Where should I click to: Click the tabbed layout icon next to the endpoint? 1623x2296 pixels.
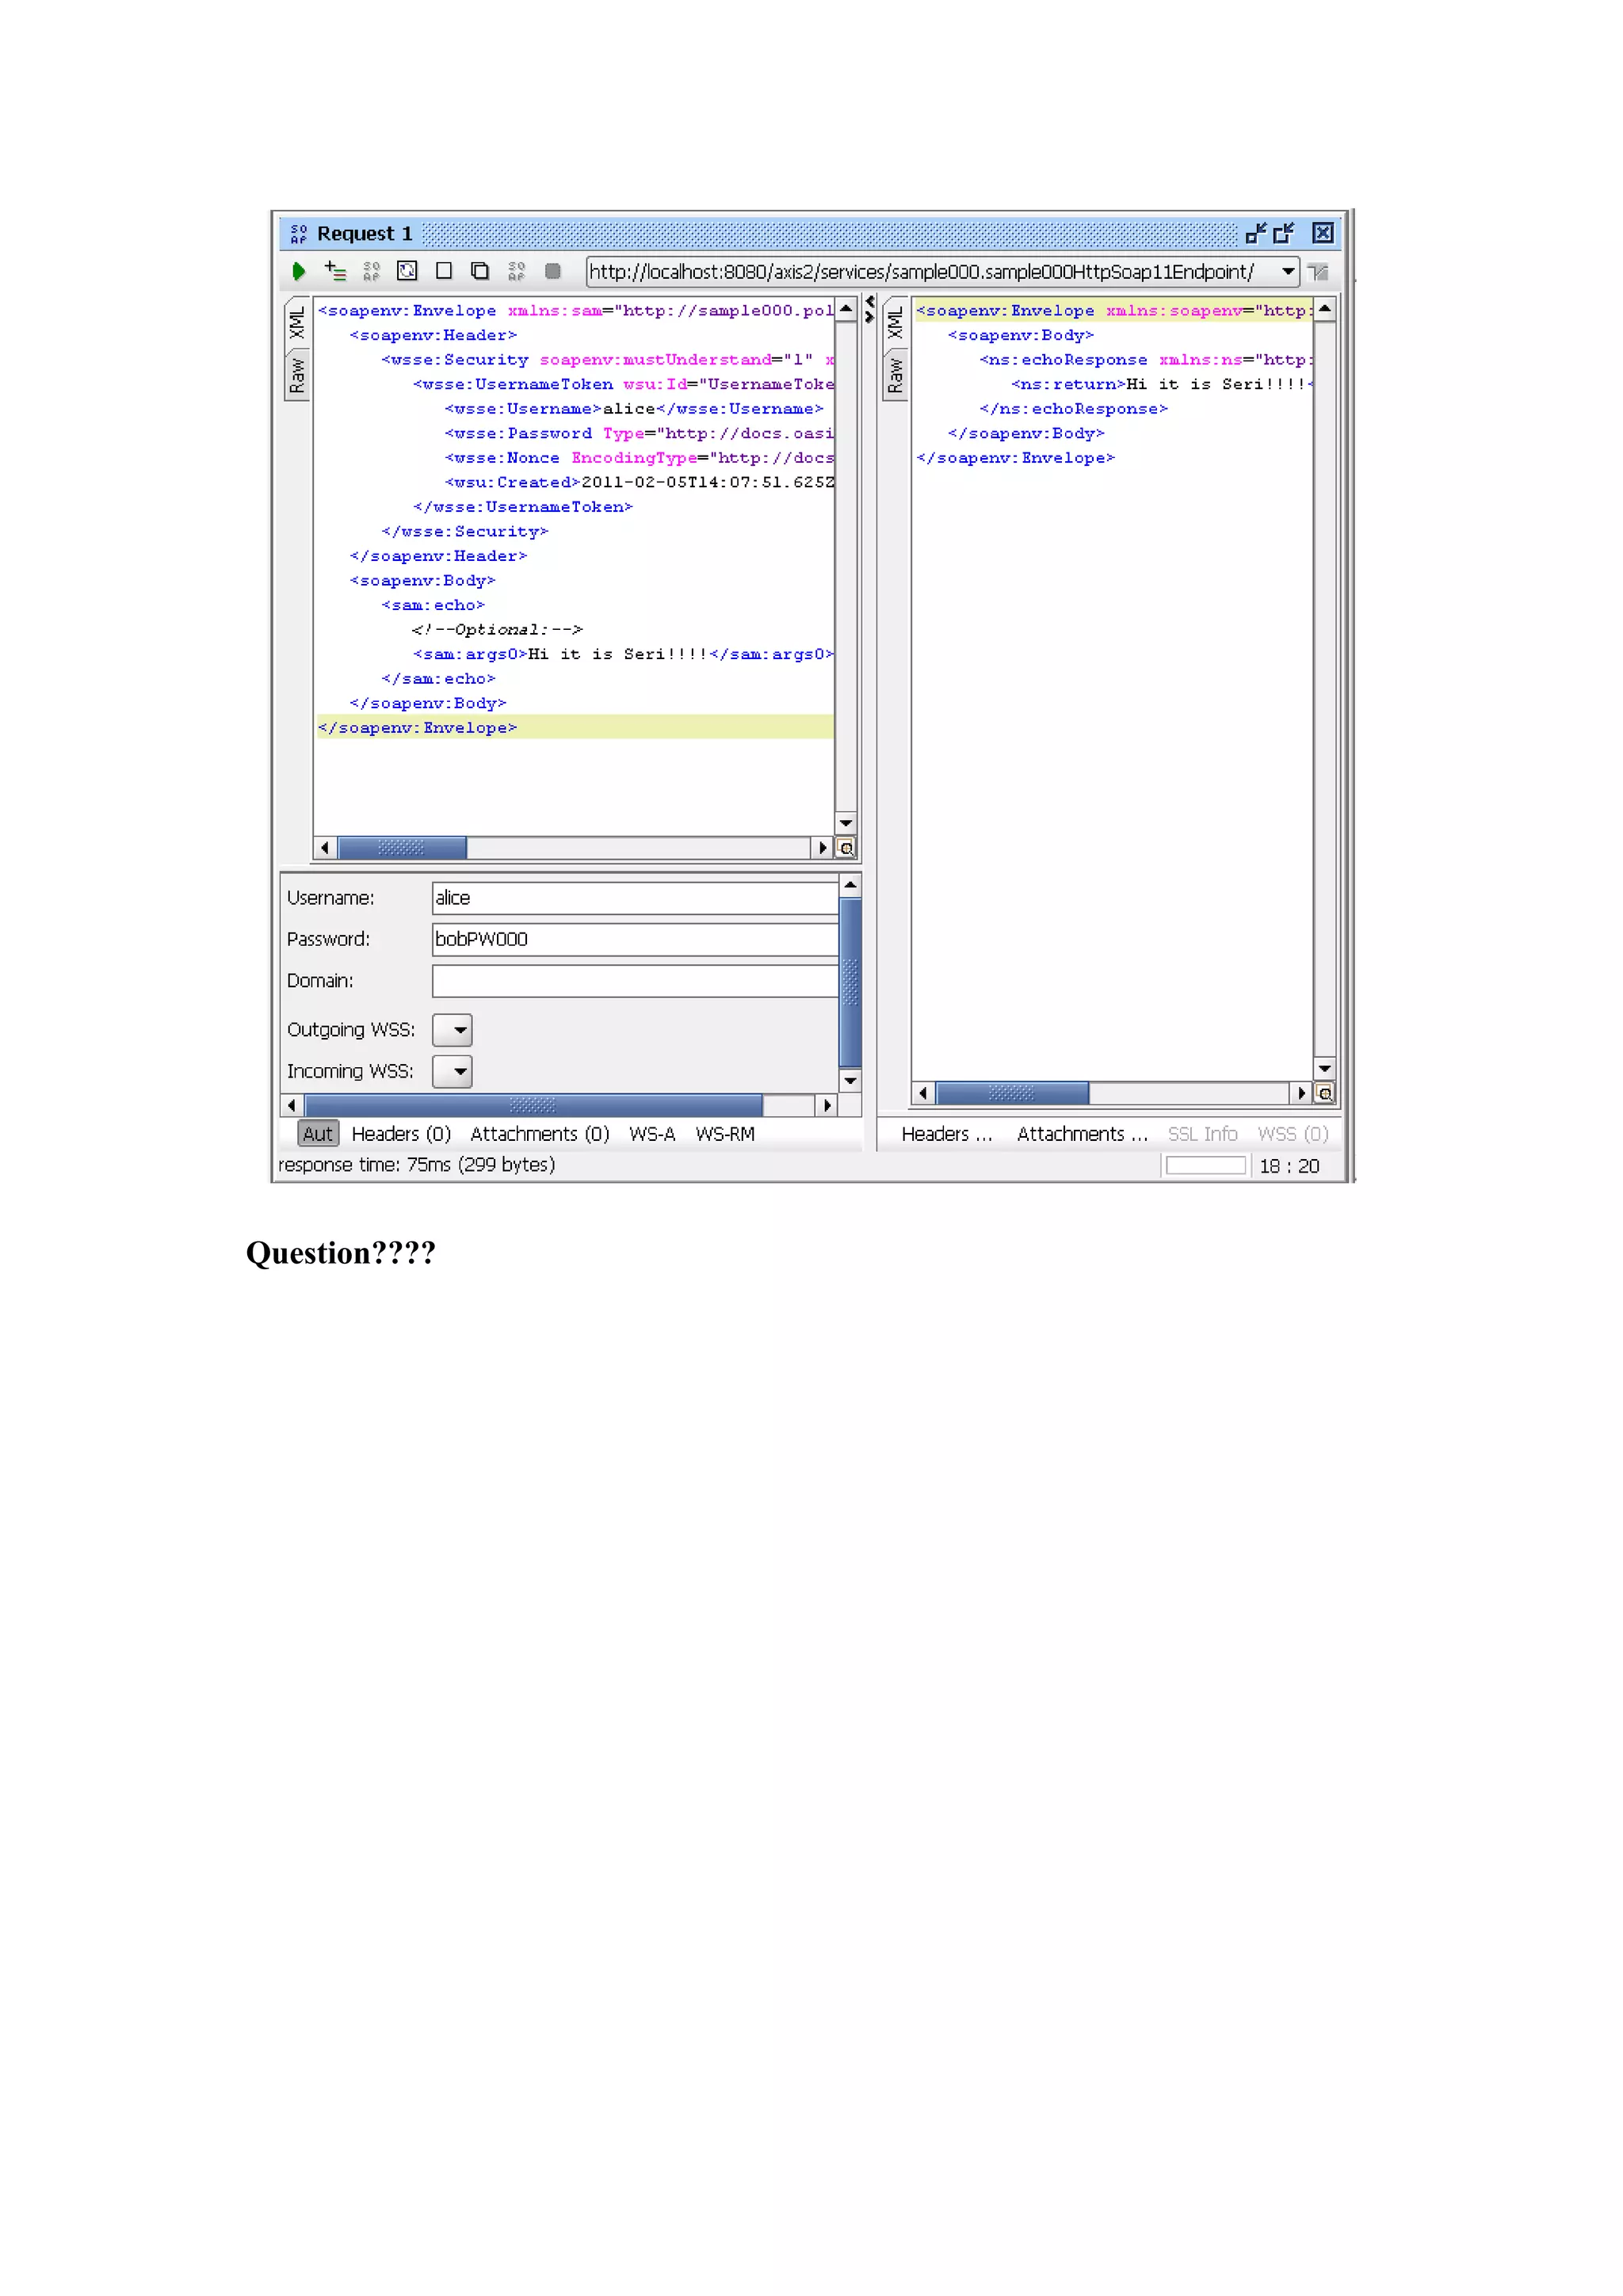click(x=1318, y=272)
